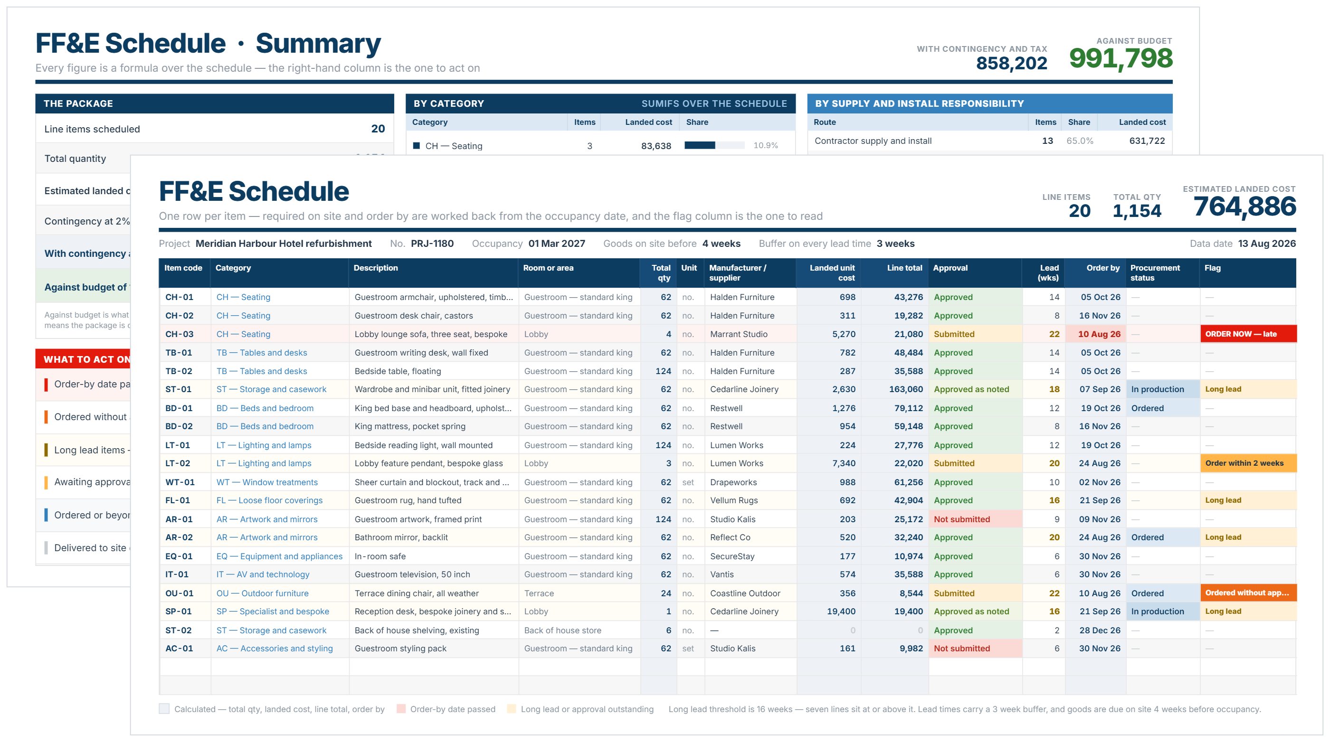
Task: Select total qty 124 on TB-02 row
Action: (x=663, y=371)
